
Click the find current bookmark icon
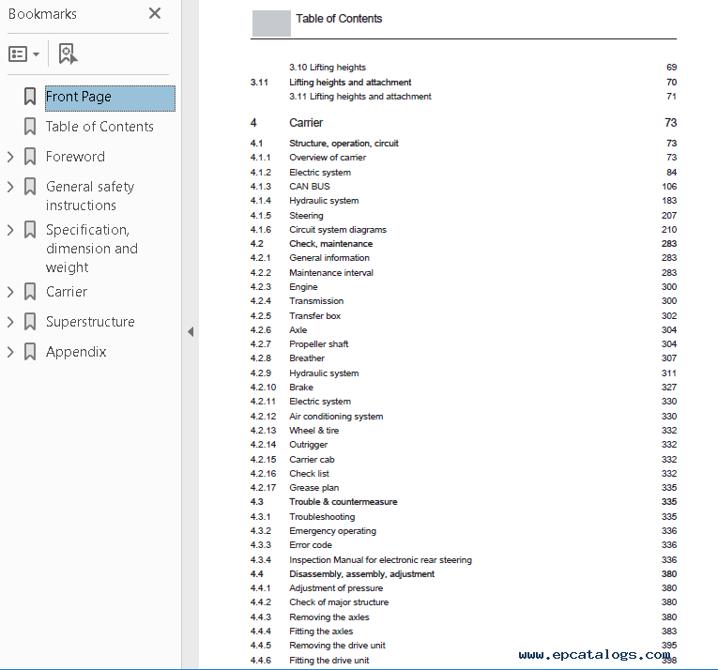(x=68, y=54)
